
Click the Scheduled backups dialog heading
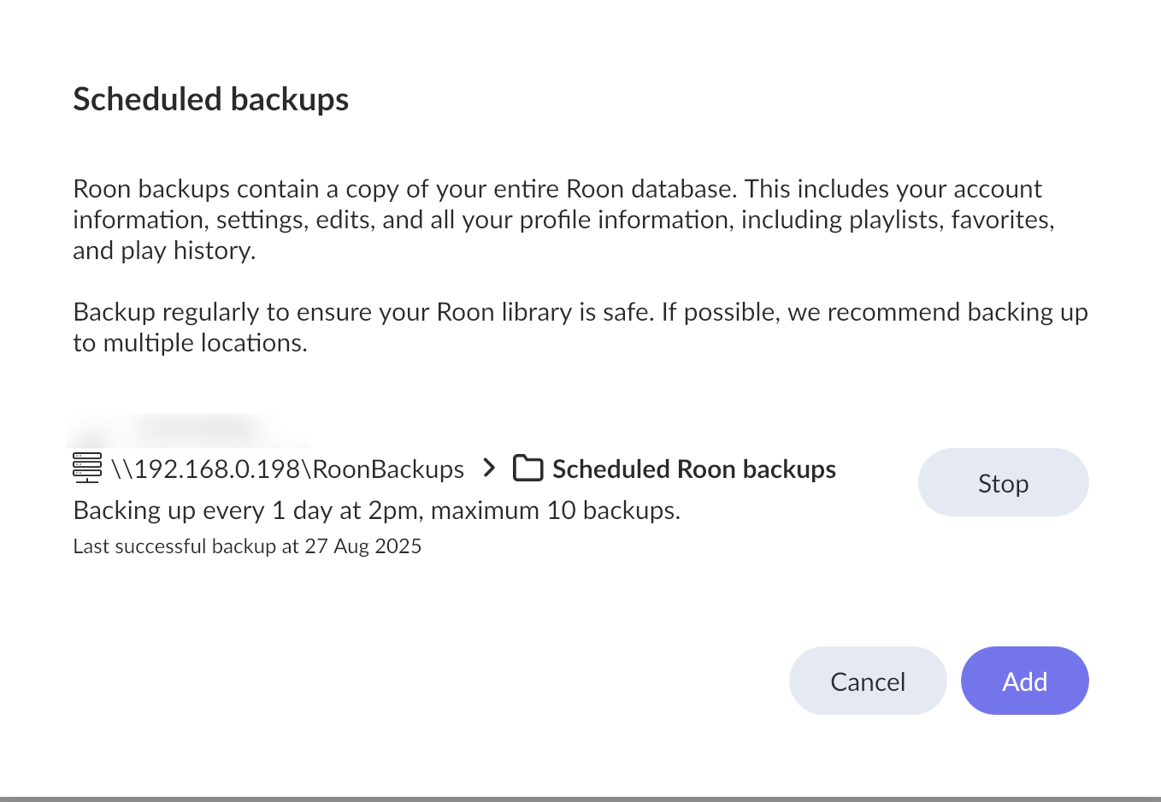click(x=211, y=99)
